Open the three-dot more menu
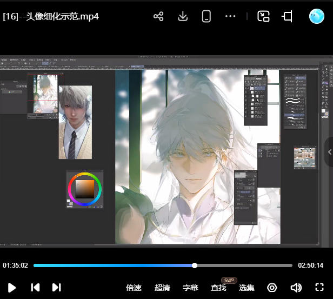 pyautogui.click(x=230, y=16)
